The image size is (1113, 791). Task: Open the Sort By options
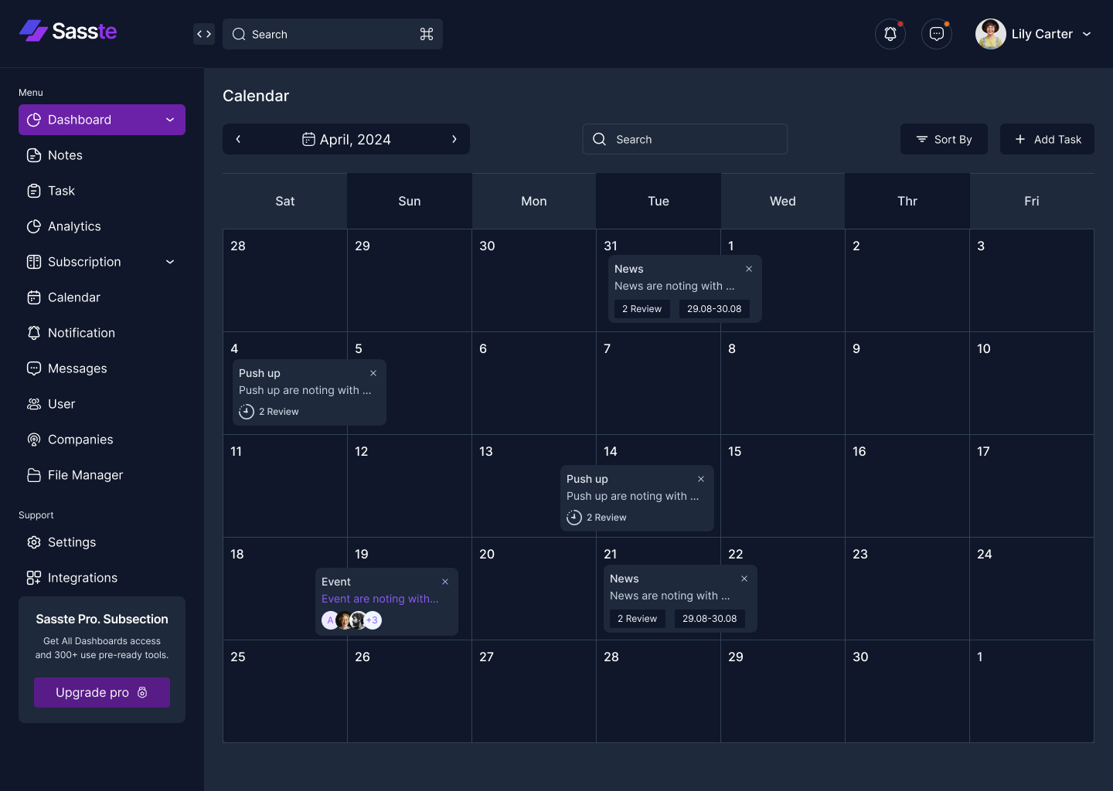[x=944, y=139]
